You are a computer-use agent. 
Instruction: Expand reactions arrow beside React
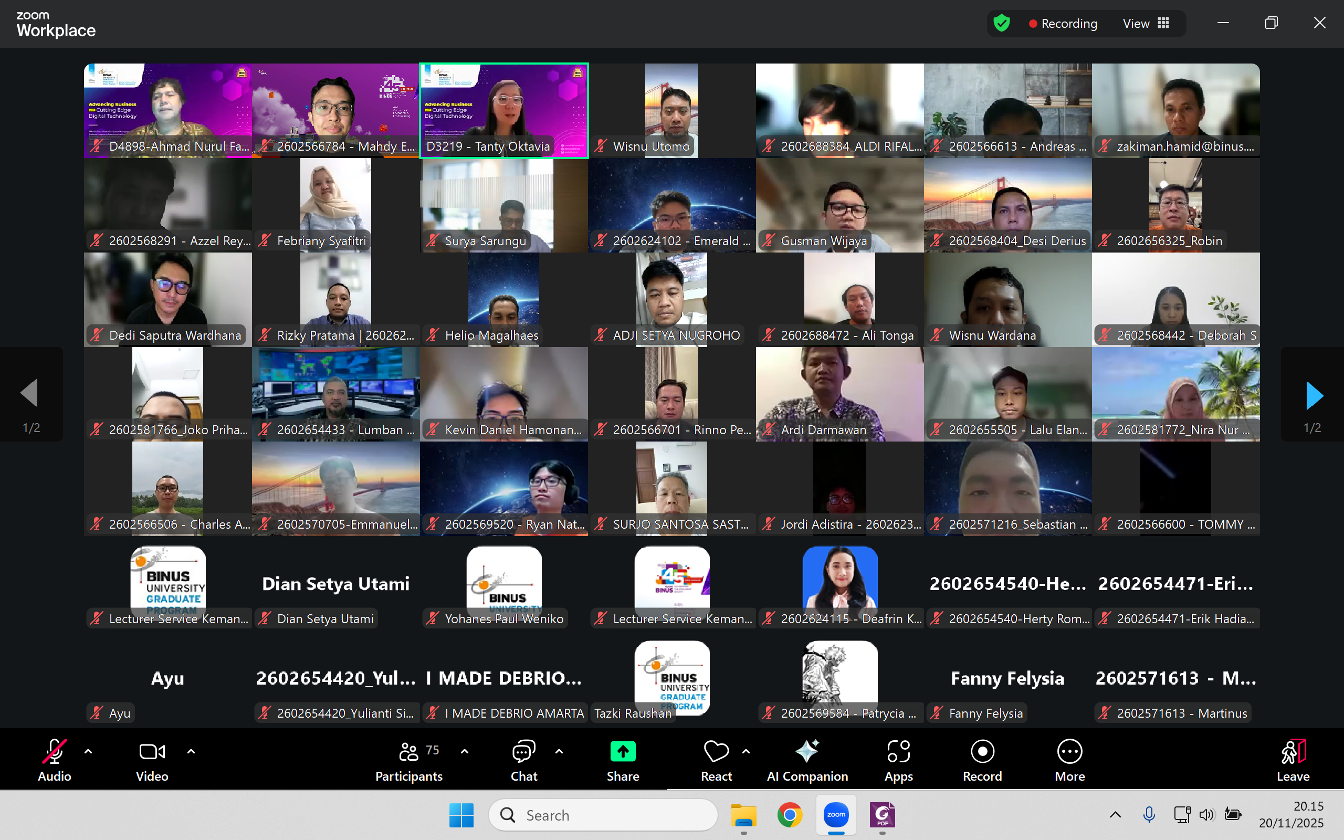pyautogui.click(x=746, y=752)
